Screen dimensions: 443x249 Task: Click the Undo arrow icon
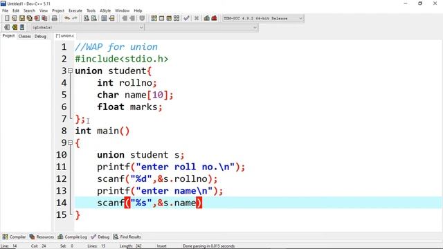pos(67,19)
